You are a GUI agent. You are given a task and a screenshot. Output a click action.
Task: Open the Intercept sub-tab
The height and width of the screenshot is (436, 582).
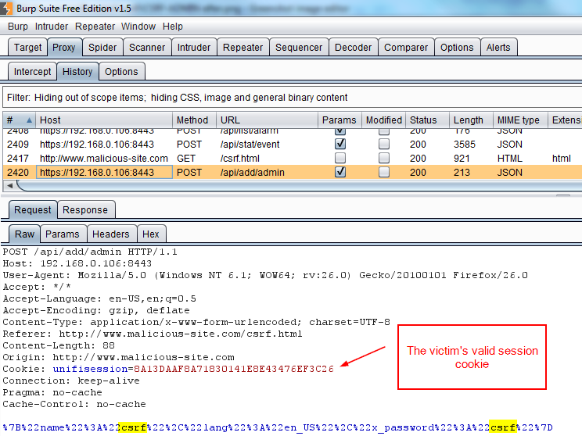click(x=32, y=72)
